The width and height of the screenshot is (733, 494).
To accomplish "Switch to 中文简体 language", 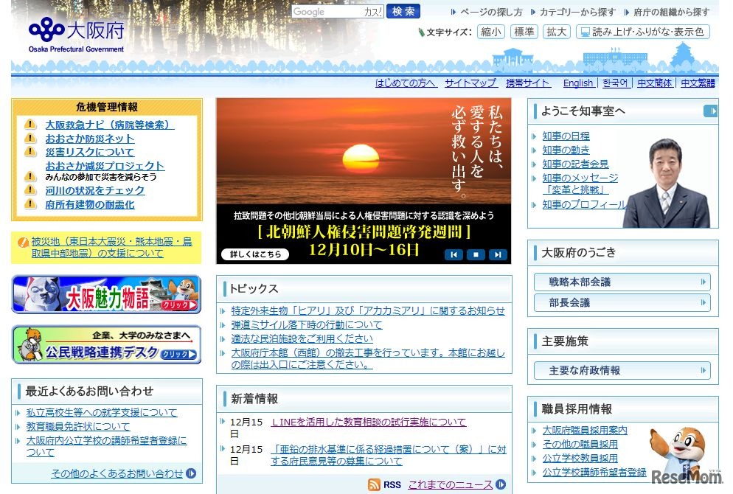I will point(655,83).
